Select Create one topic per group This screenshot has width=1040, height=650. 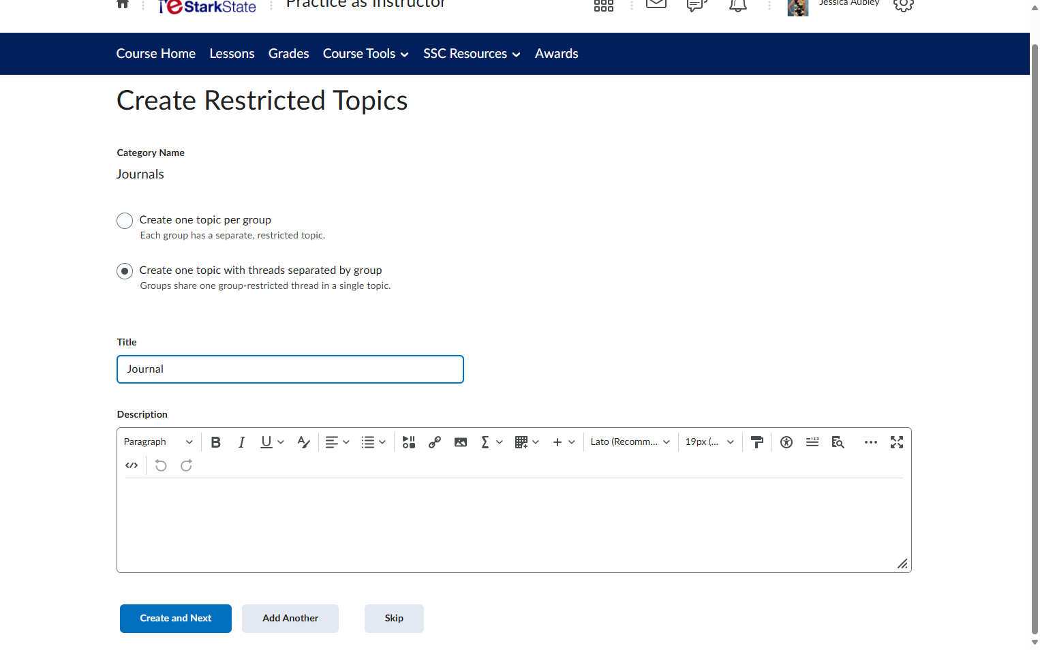tap(125, 221)
